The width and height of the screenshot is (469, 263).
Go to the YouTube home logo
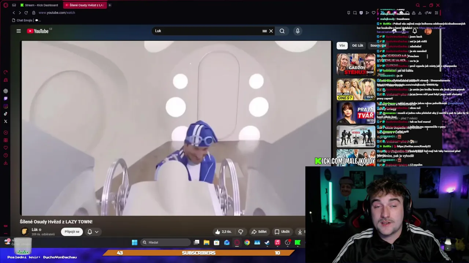pos(38,31)
